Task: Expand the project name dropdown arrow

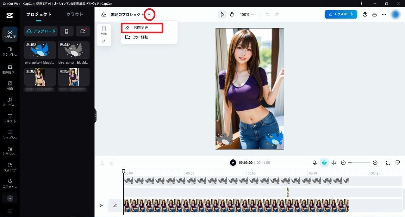Action: point(149,15)
